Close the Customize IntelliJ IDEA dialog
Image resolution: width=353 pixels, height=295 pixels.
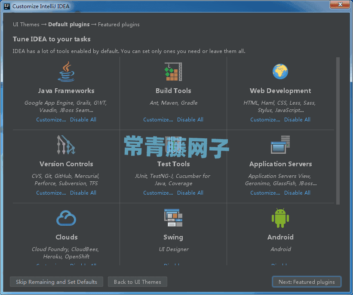[x=340, y=4]
